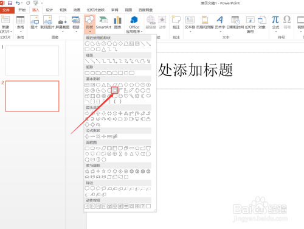304x229 pixels.
Task: Choose the blank Custom action button
Action: (x=148, y=206)
